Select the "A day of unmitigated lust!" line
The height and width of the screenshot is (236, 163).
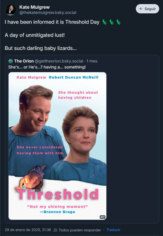35,35
